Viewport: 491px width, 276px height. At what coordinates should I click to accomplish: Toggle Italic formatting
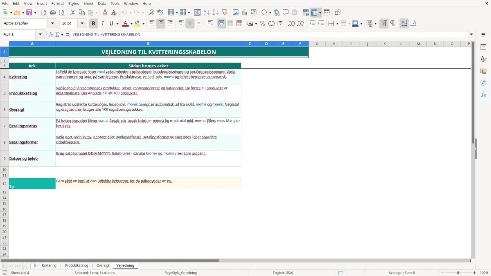pyautogui.click(x=102, y=24)
